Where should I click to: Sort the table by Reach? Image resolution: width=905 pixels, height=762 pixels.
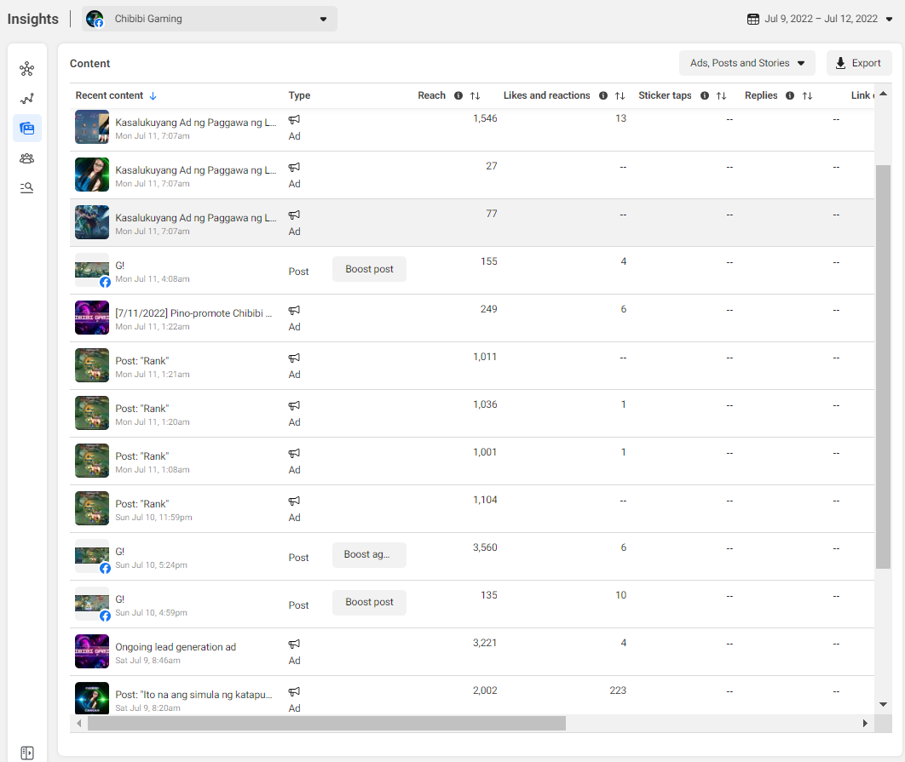[x=475, y=95]
